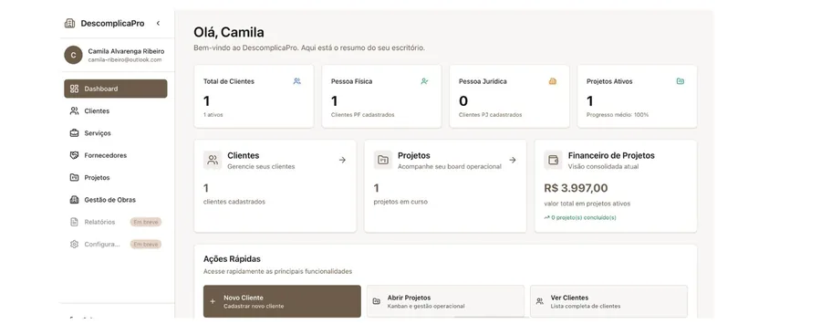Click the Financeiro de Projetos heading
This screenshot has width=821, height=335.
tap(611, 156)
